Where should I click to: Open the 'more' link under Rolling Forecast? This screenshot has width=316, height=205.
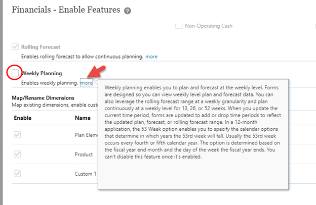tap(151, 56)
